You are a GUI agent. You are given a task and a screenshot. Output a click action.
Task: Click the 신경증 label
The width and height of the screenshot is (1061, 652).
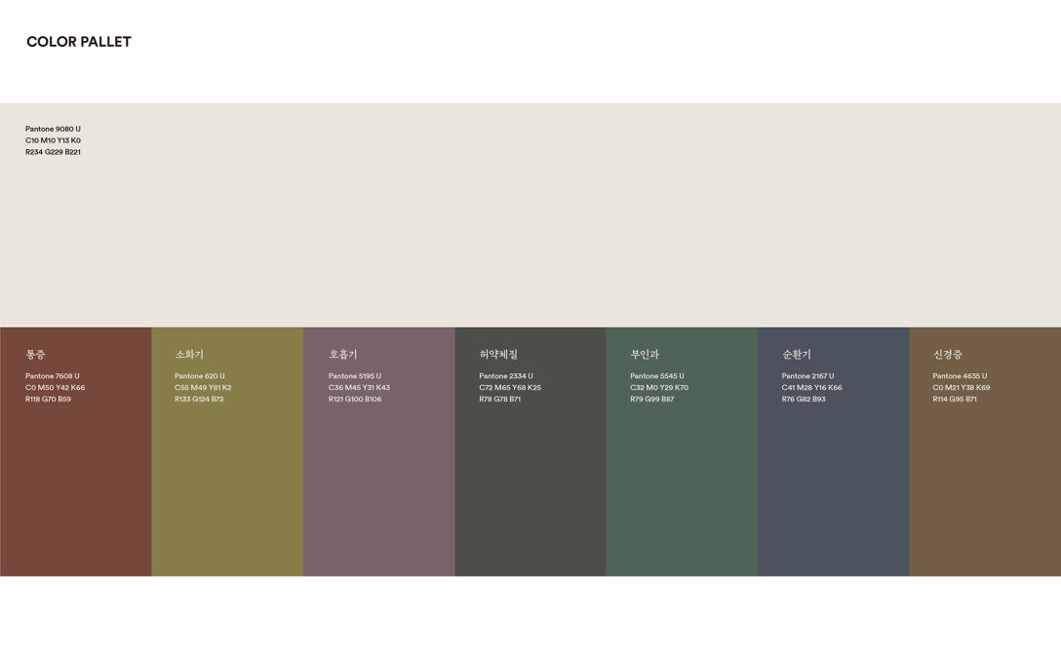coord(947,355)
